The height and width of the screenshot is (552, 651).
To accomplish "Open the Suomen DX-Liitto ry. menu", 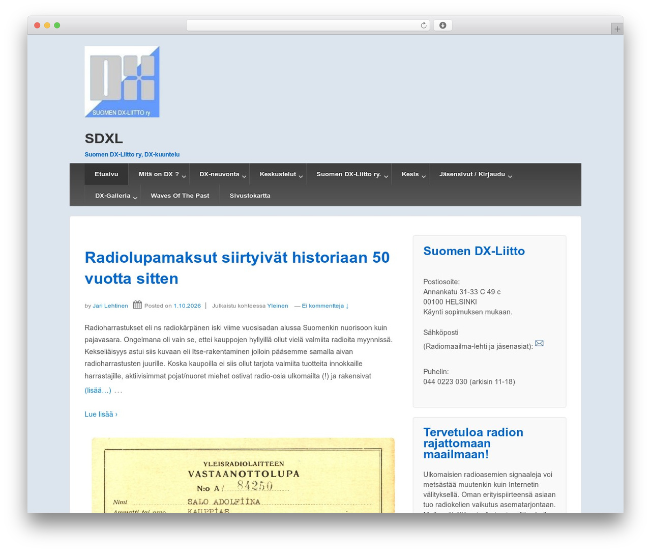I will click(x=348, y=174).
